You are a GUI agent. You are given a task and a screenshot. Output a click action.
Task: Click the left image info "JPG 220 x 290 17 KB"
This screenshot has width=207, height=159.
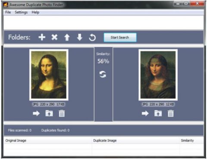pyautogui.click(x=49, y=104)
